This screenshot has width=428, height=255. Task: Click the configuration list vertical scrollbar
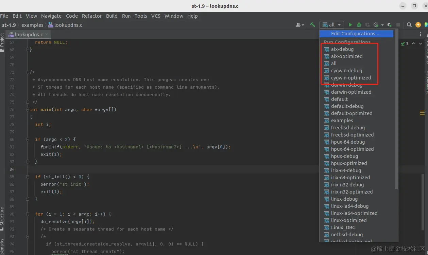click(396, 110)
